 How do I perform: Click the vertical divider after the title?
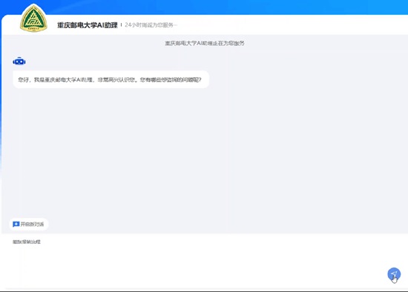coord(121,25)
